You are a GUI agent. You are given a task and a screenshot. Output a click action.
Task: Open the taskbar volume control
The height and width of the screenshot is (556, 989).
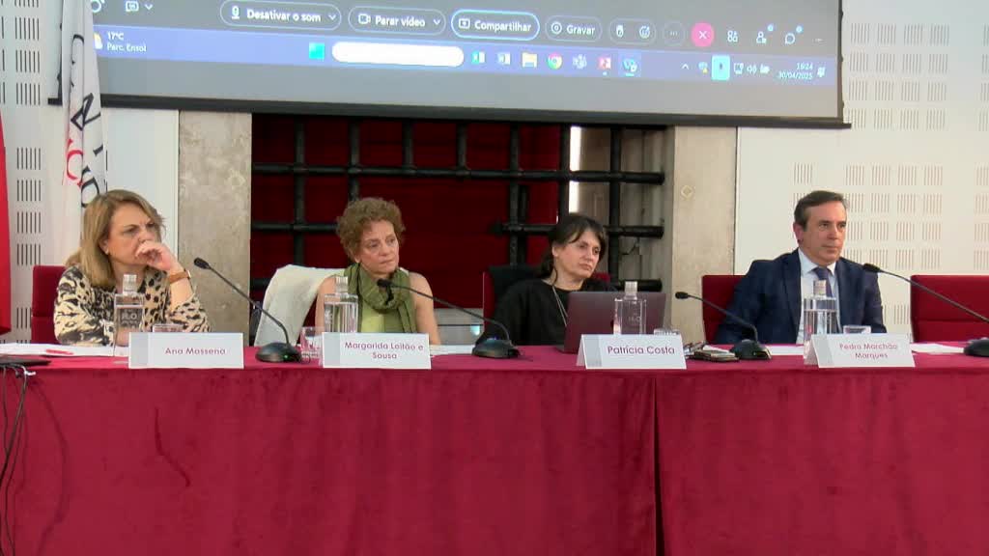click(750, 69)
